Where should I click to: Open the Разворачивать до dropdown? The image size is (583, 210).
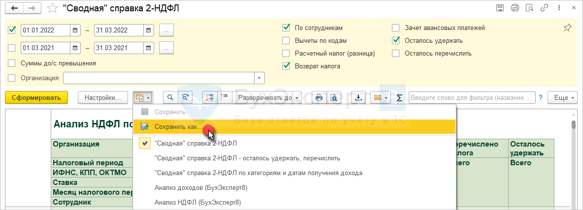pos(269,97)
